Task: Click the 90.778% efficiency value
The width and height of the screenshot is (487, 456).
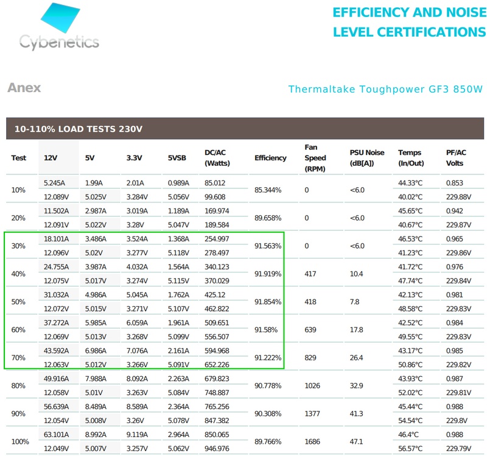Action: tap(268, 386)
